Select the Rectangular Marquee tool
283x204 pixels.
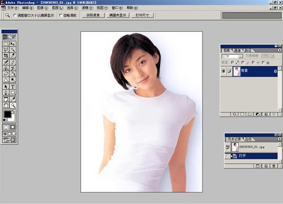coord(6,44)
